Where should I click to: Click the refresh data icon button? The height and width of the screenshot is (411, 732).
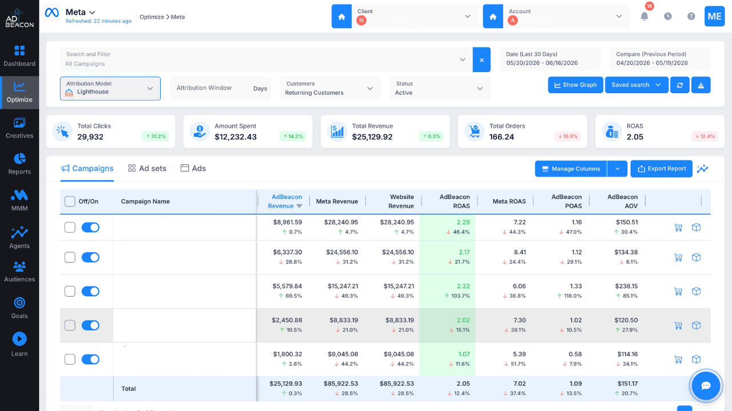680,85
